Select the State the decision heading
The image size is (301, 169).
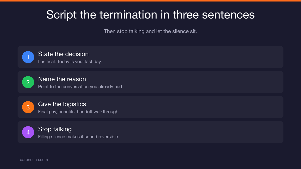coord(63,54)
